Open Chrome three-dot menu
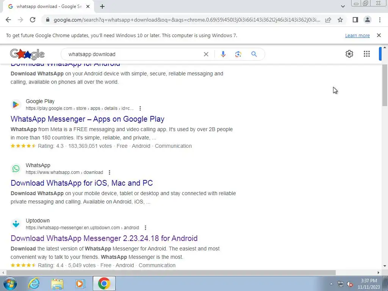The width and height of the screenshot is (388, 291). (380, 20)
